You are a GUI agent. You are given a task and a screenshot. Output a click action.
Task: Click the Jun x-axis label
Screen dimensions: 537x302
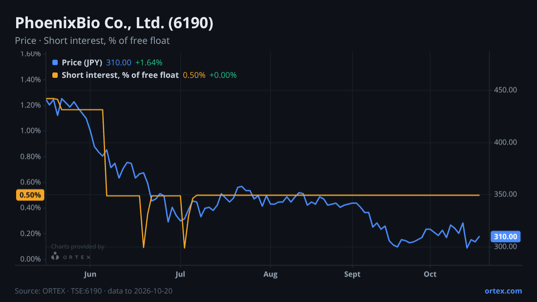click(x=90, y=274)
